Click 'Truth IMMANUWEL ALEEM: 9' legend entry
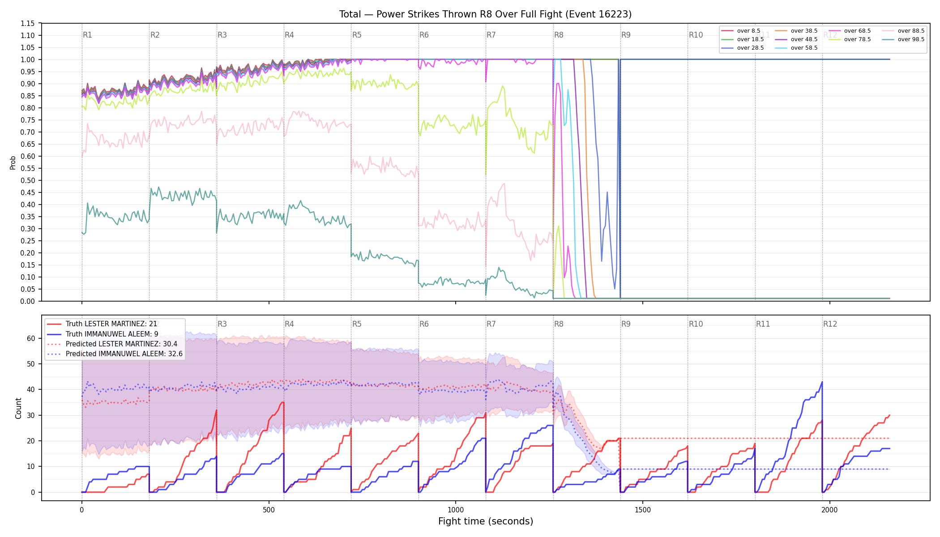940x537 pixels. pos(112,334)
